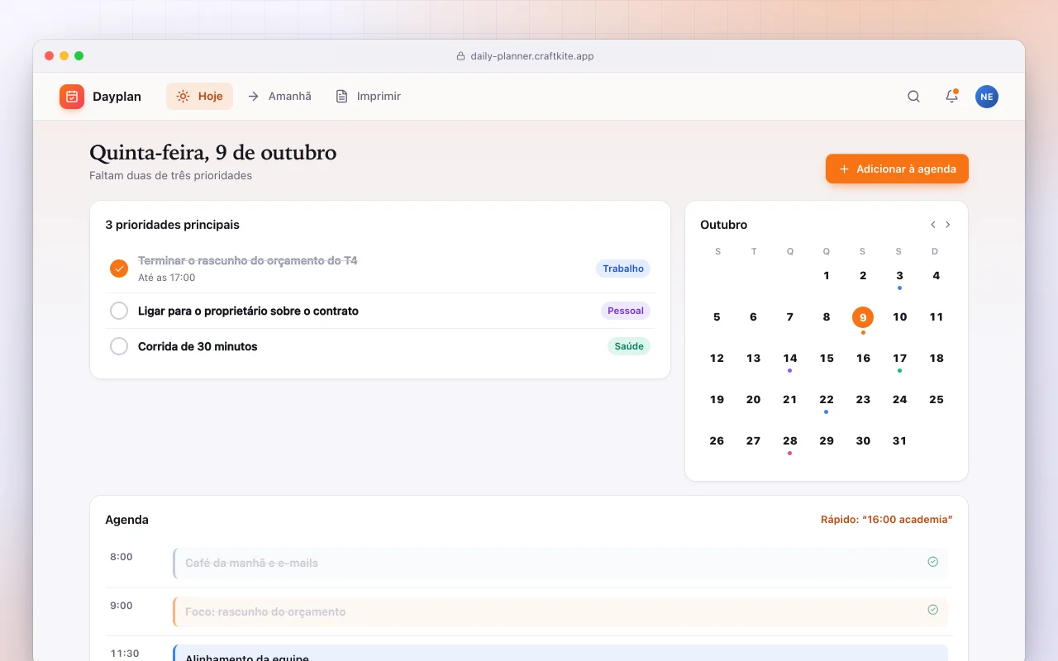1058x661 pixels.
Task: Click the Saúde tag badge
Action: [x=629, y=346]
